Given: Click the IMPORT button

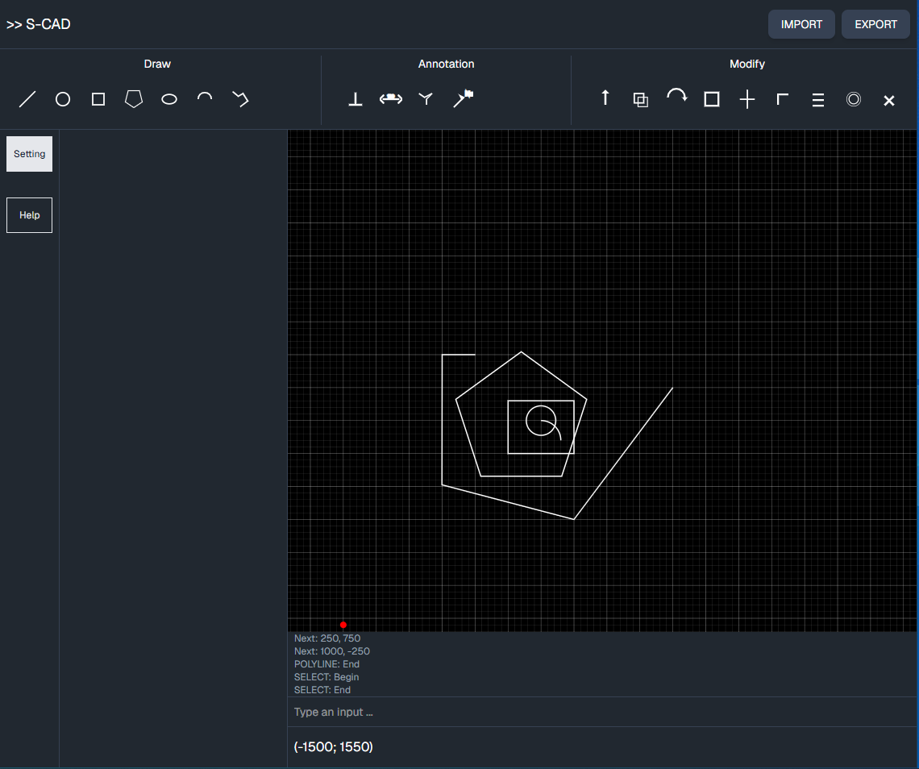Looking at the screenshot, I should click(801, 24).
